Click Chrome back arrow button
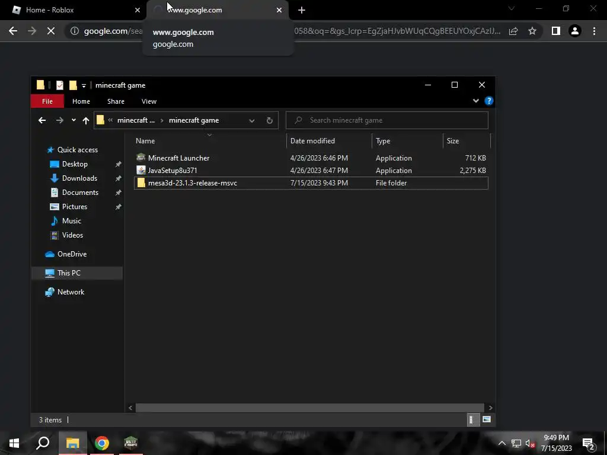This screenshot has height=455, width=607. tap(13, 31)
